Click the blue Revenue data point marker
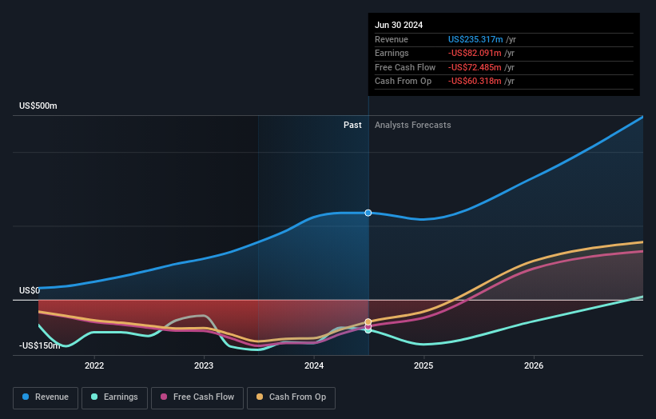The image size is (656, 419). (x=368, y=213)
